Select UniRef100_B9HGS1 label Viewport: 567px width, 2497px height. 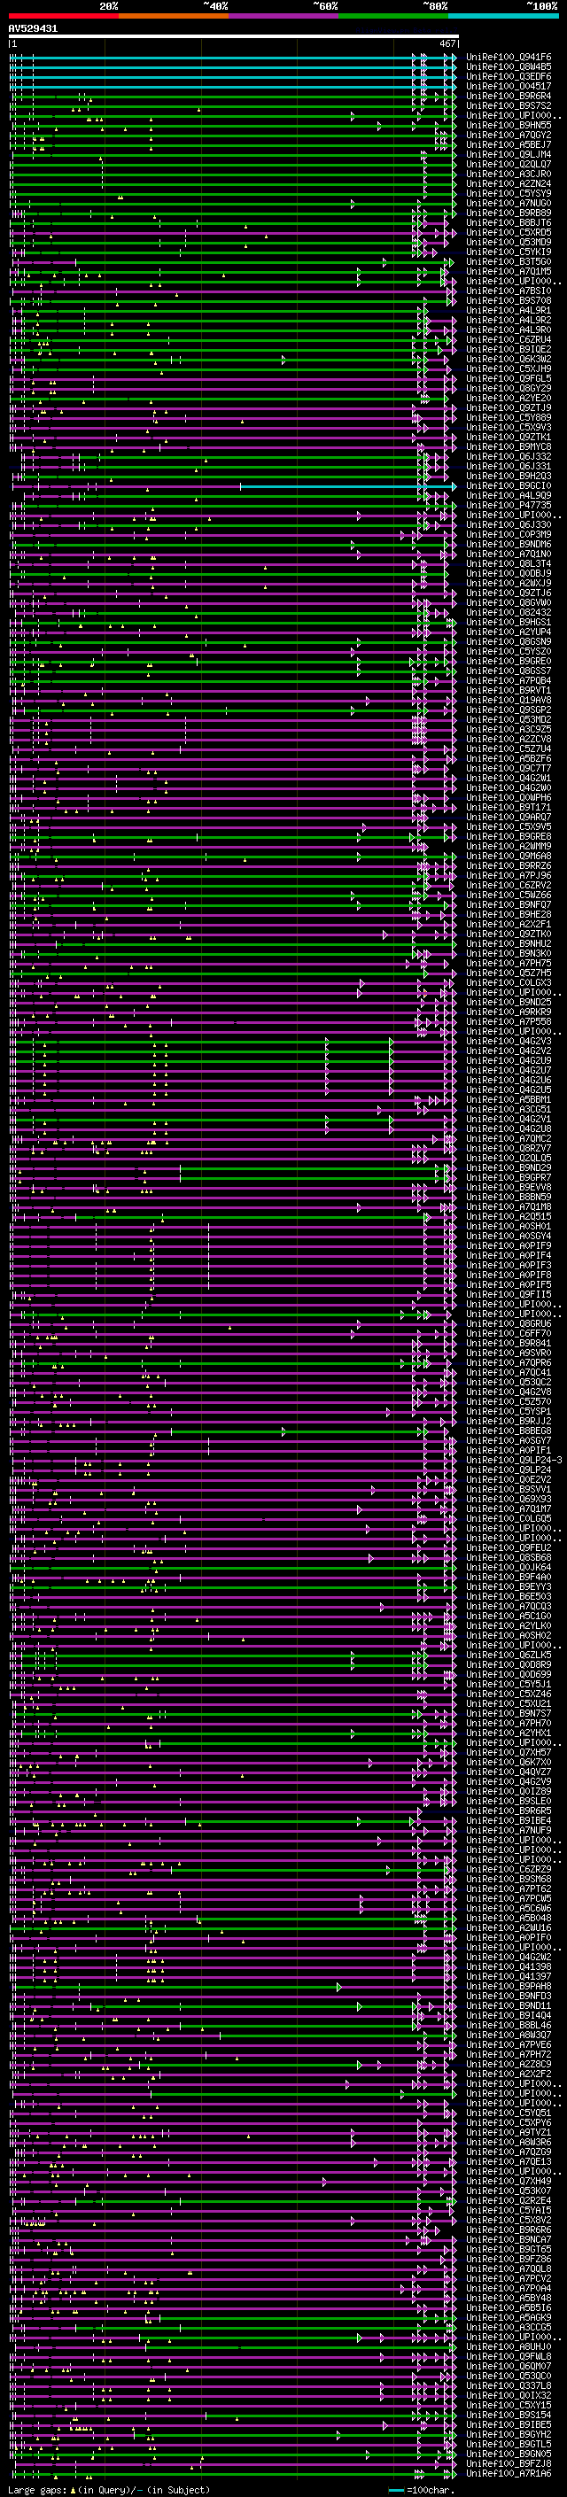click(x=509, y=623)
